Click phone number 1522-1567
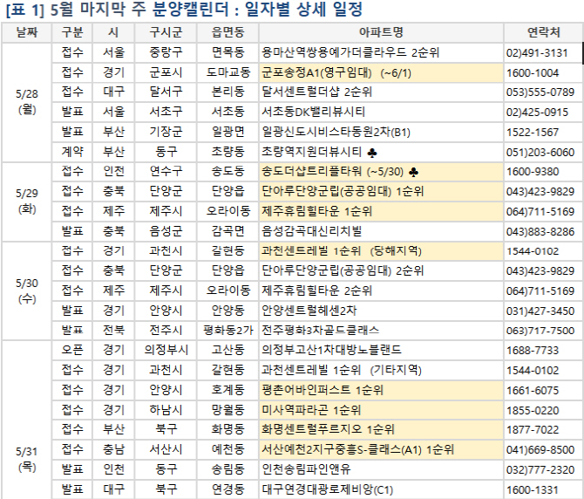 pos(533,133)
